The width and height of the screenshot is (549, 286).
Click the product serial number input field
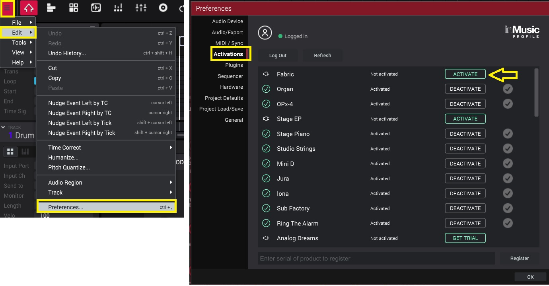(x=376, y=258)
